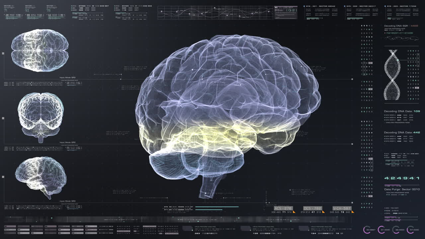
Task: Click the top-view brain thumbnail
Action: point(40,50)
